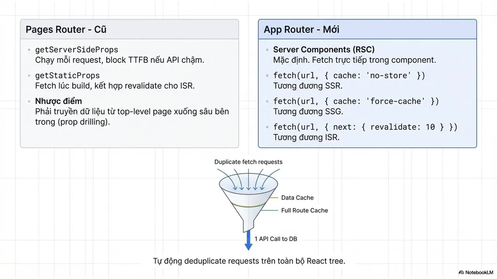The image size is (497, 279).
Task: Click the NotebookLM watermark text
Action: coord(479,273)
